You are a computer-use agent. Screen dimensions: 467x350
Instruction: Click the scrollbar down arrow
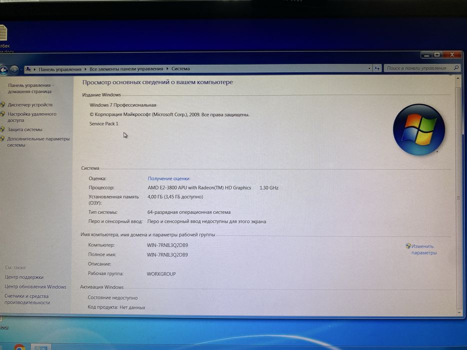(x=459, y=312)
